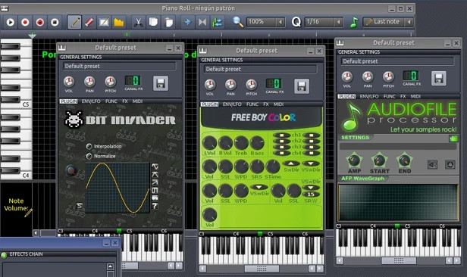Viewport: 467px width, 277px height.
Task: Open sample file in AudioFile Processor settings
Action: tap(453, 138)
